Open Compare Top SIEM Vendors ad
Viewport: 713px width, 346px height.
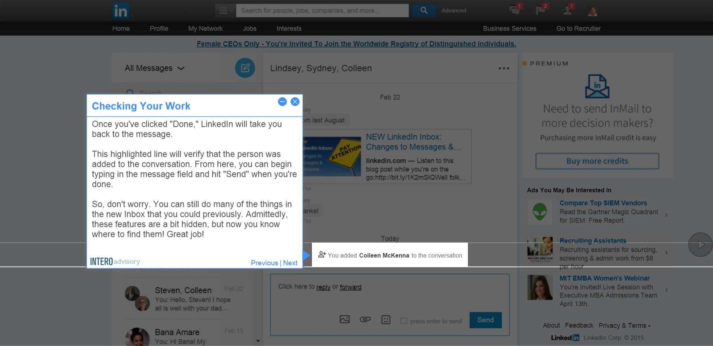tap(603, 203)
